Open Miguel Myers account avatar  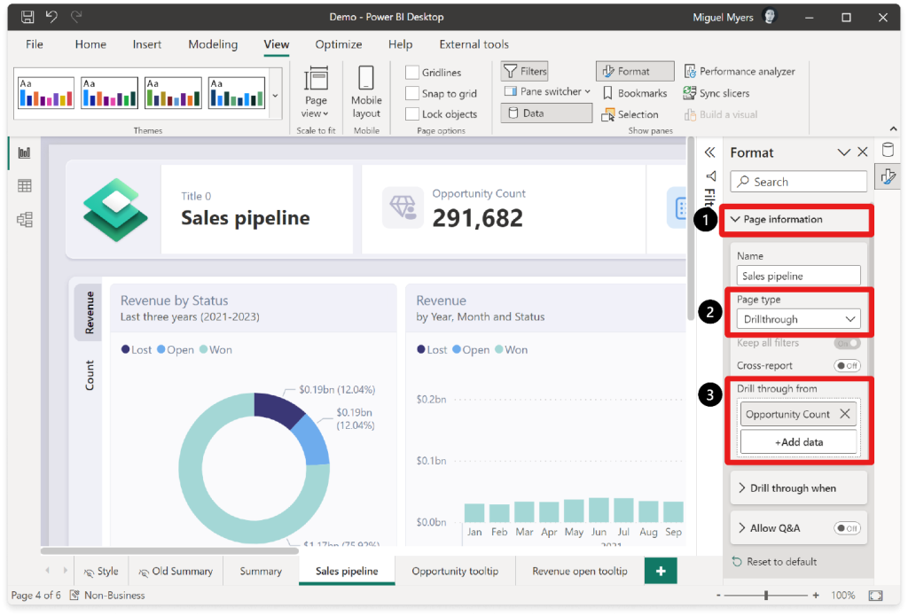tap(770, 17)
